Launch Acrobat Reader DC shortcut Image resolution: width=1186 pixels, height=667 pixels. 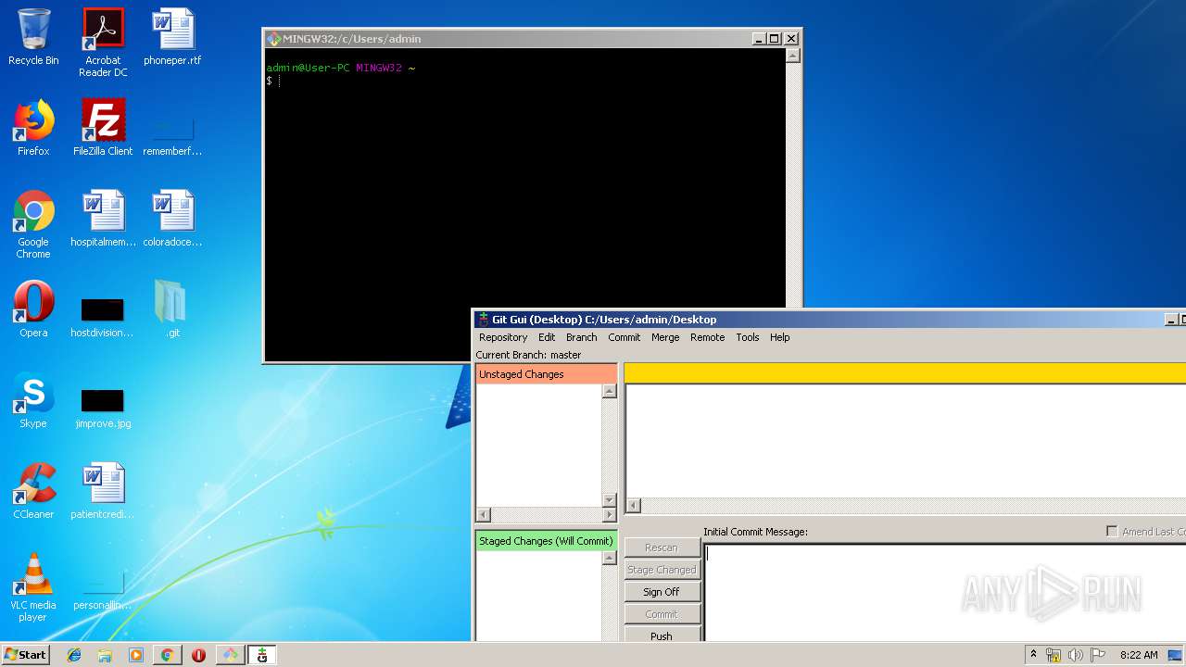(103, 43)
